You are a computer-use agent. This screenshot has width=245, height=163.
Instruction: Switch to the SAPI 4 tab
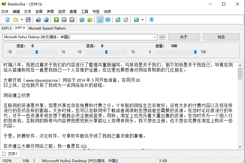pyautogui.click(x=6, y=28)
